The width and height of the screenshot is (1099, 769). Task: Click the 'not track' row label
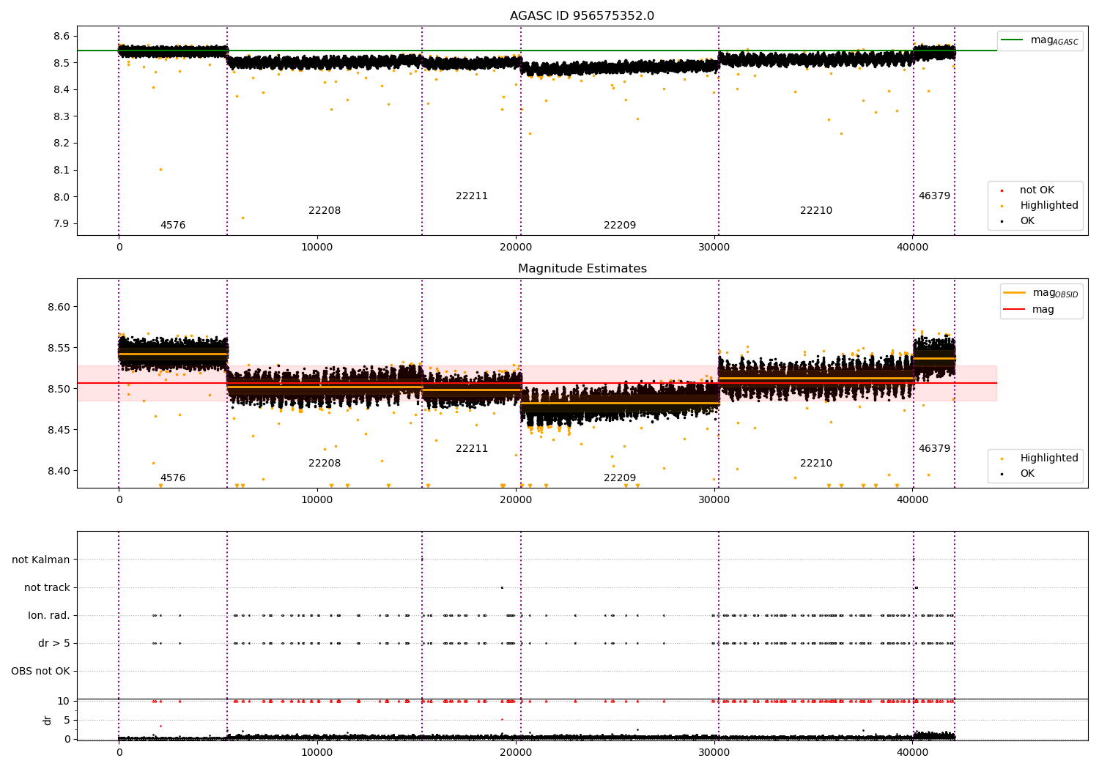coord(47,588)
